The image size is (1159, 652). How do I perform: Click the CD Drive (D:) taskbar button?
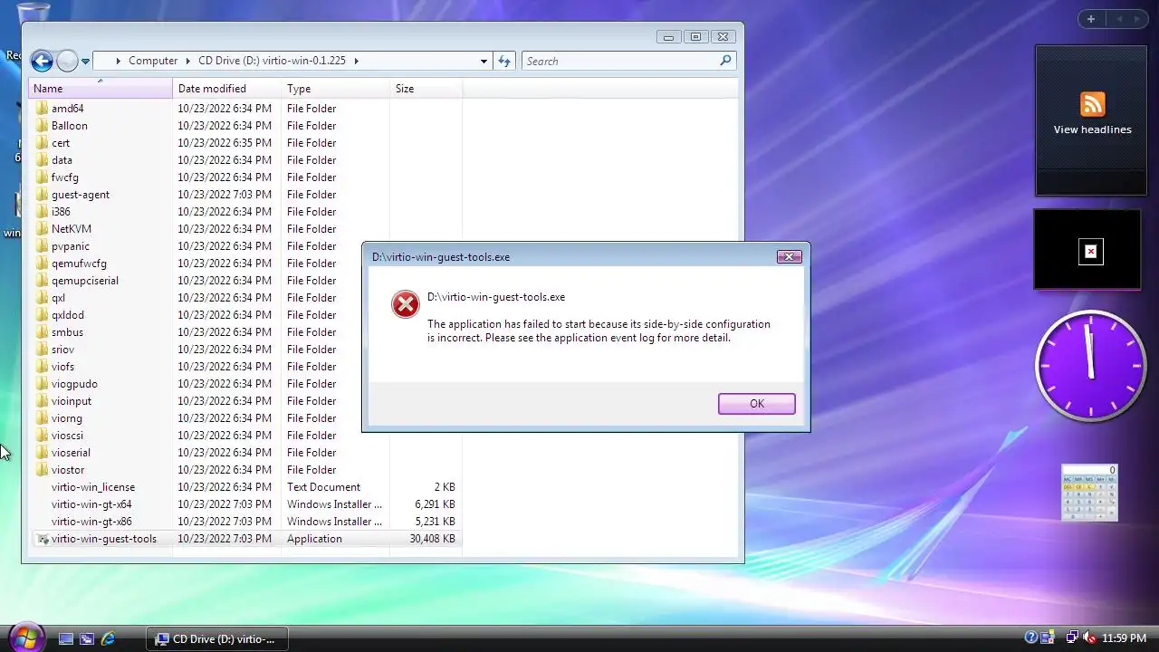[217, 638]
